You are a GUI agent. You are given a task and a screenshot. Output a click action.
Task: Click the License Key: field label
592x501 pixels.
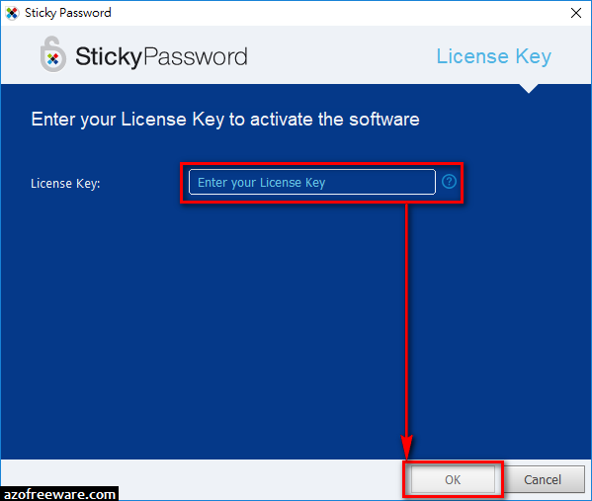point(65,184)
